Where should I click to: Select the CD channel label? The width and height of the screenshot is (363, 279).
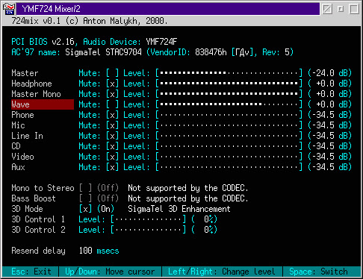point(16,146)
